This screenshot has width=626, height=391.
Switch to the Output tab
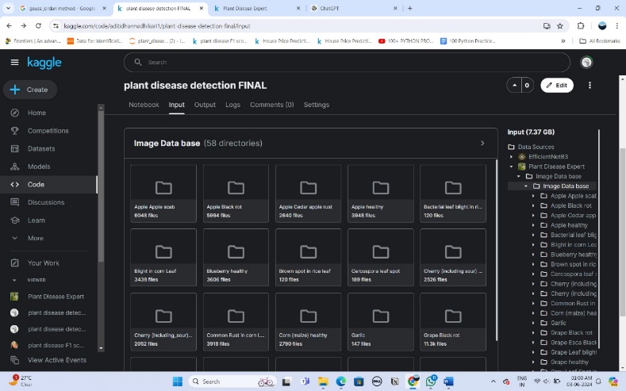205,105
